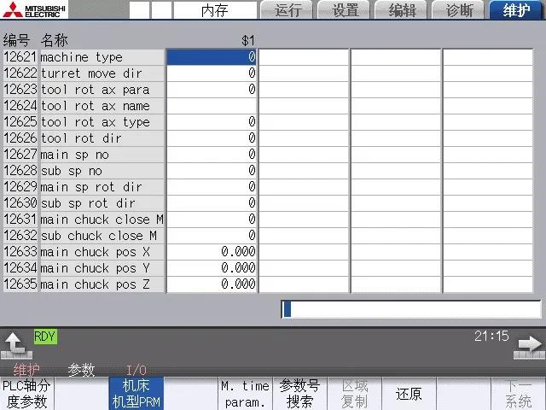Image resolution: width=546 pixels, height=410 pixels.
Task: Select the machine type value cell
Action: tap(212, 57)
